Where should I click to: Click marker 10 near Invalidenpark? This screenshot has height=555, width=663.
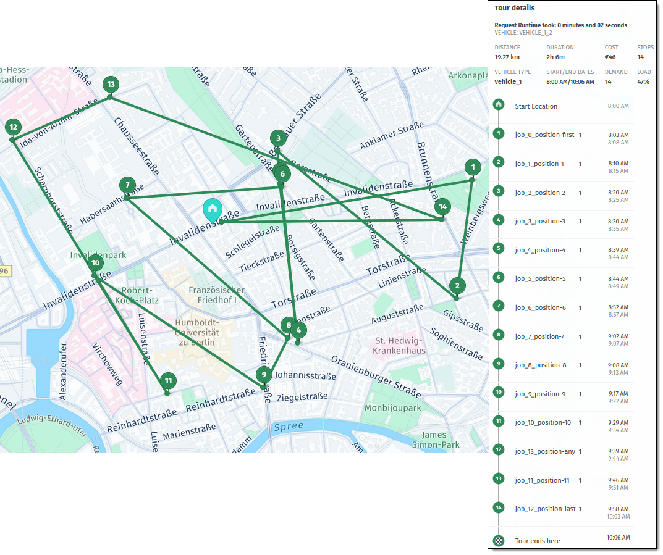click(95, 262)
